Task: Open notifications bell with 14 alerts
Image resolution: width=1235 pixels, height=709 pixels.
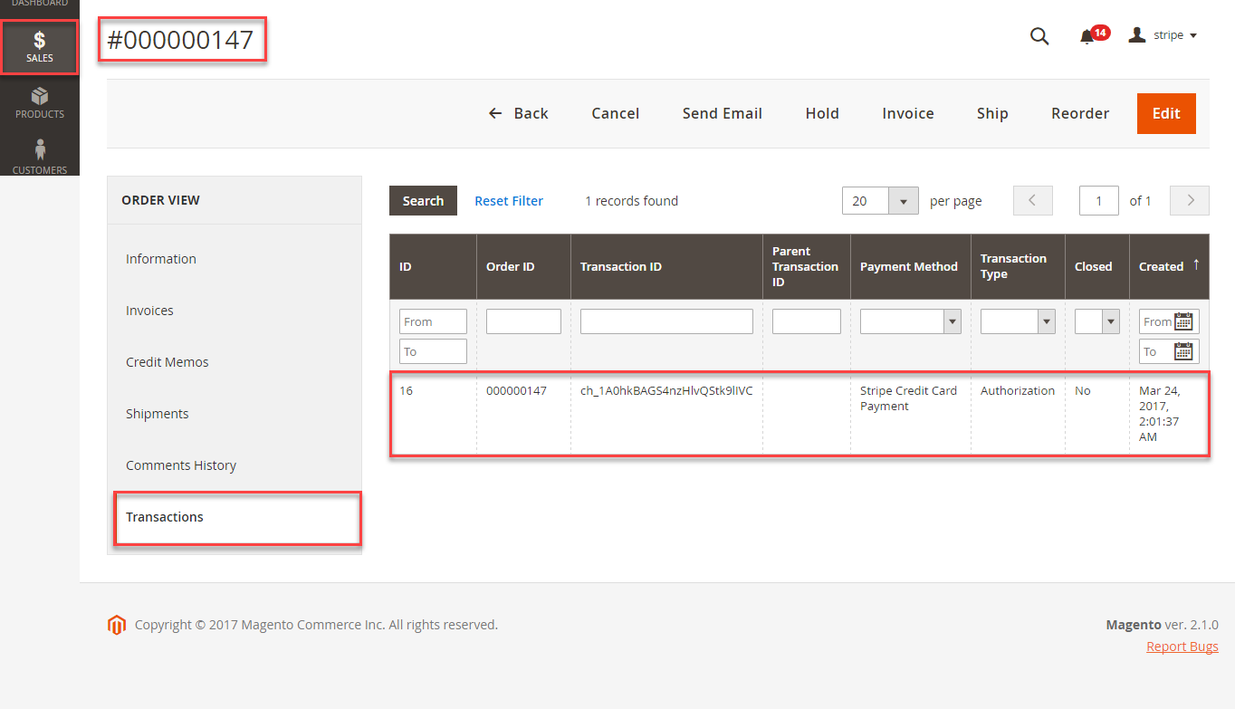Action: point(1087,36)
